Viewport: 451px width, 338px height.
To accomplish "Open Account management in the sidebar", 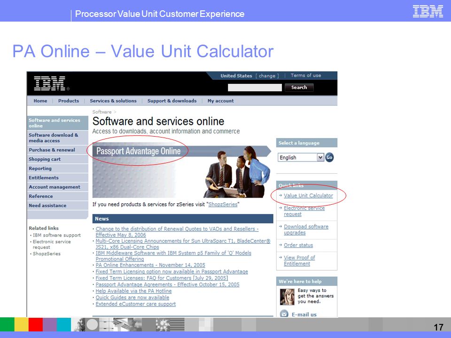I will pyautogui.click(x=57, y=187).
